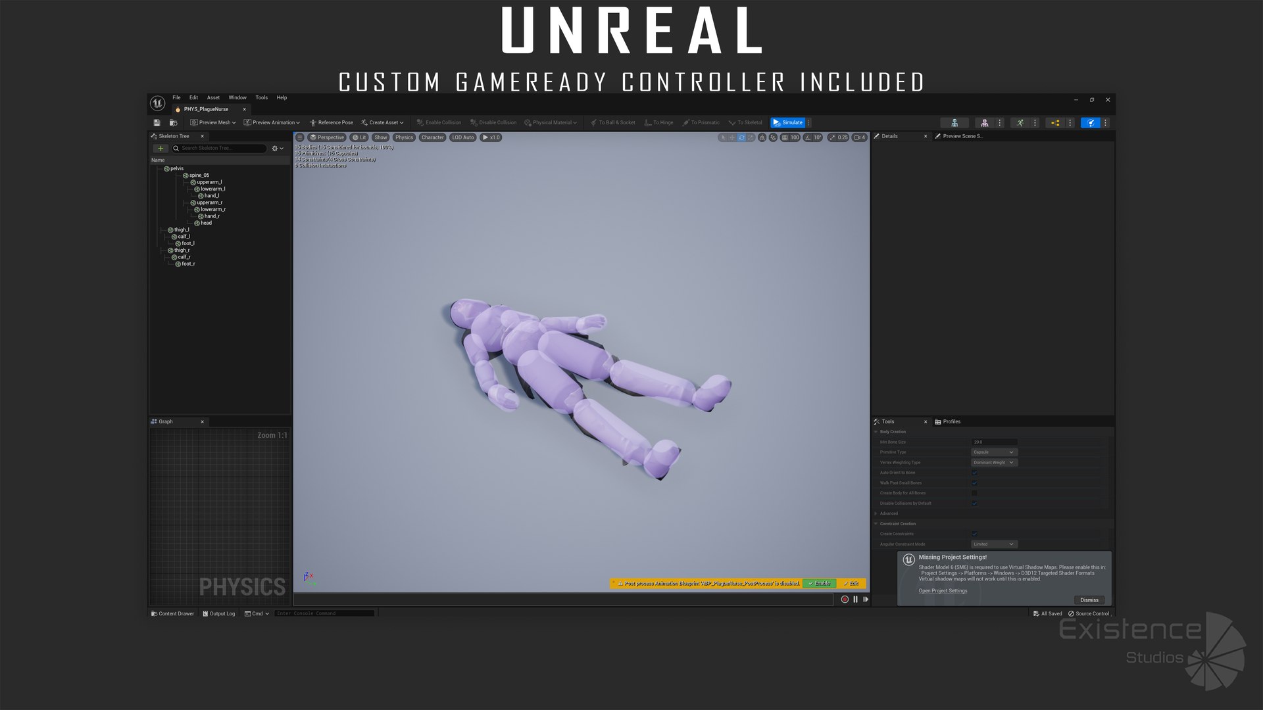Click the Browse to asset in Content Browser icon
This screenshot has width=1263, height=710.
(174, 122)
